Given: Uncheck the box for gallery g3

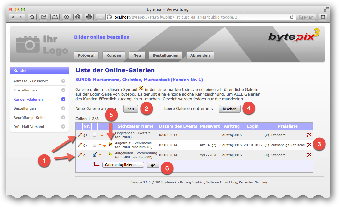Looking at the screenshot, I should pyautogui.click(x=95, y=154).
